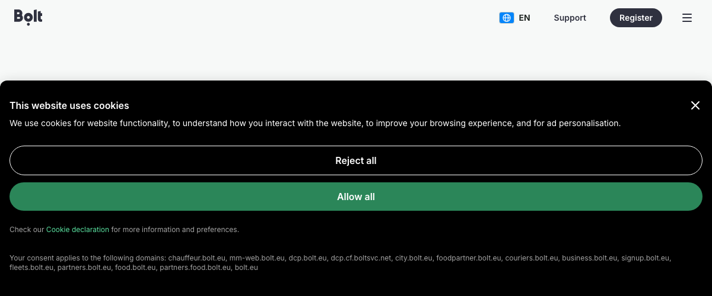Screen dimensions: 712x296
Task: Open the Cookie declaration link
Action: coord(78,230)
